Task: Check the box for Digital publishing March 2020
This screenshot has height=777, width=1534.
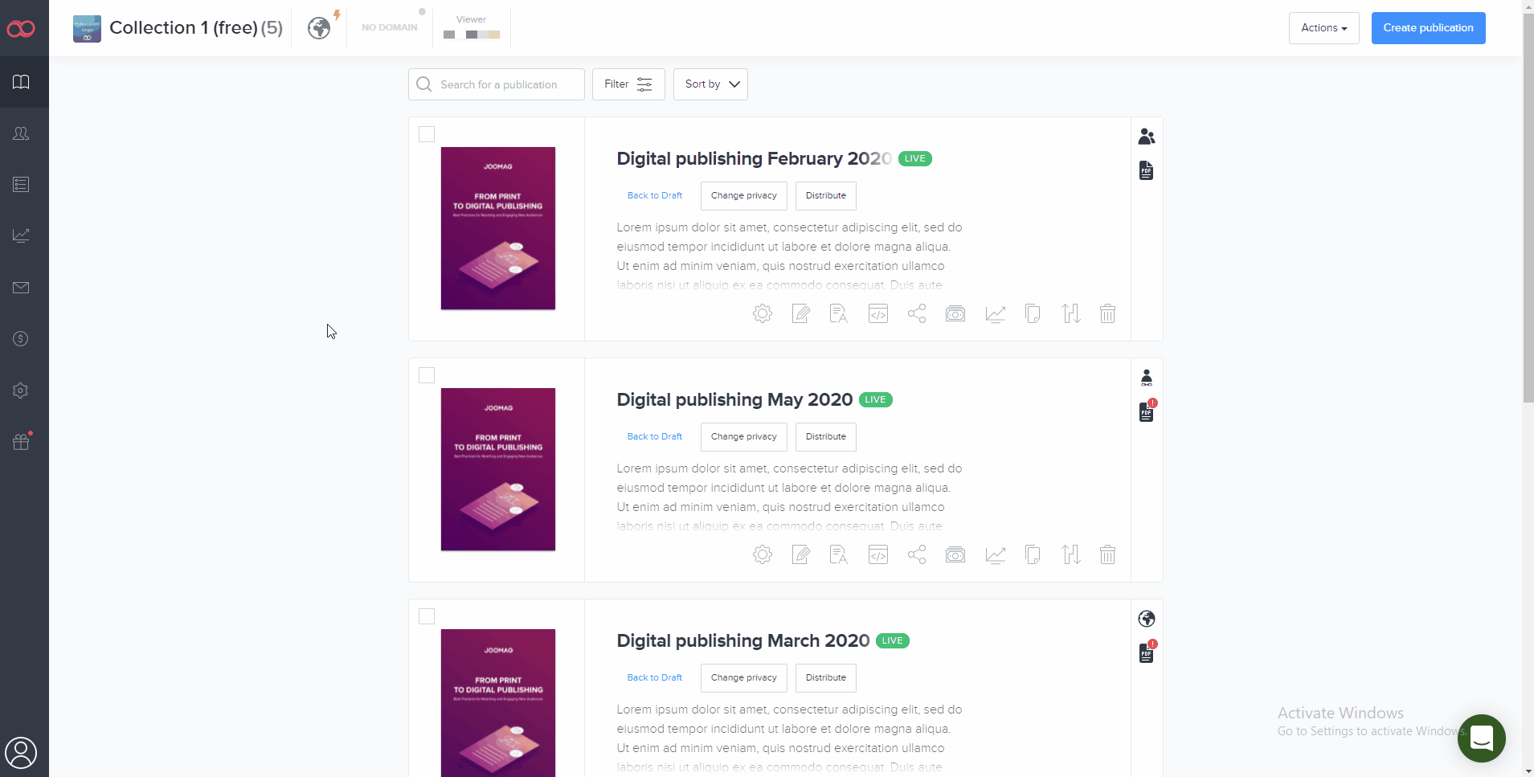Action: pos(427,616)
